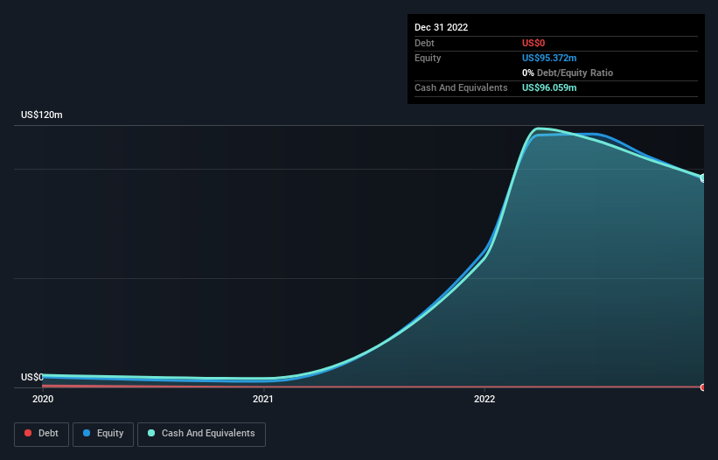Screen dimensions: 718x460
Task: Toggle the Debt legend button
Action: click(x=41, y=434)
